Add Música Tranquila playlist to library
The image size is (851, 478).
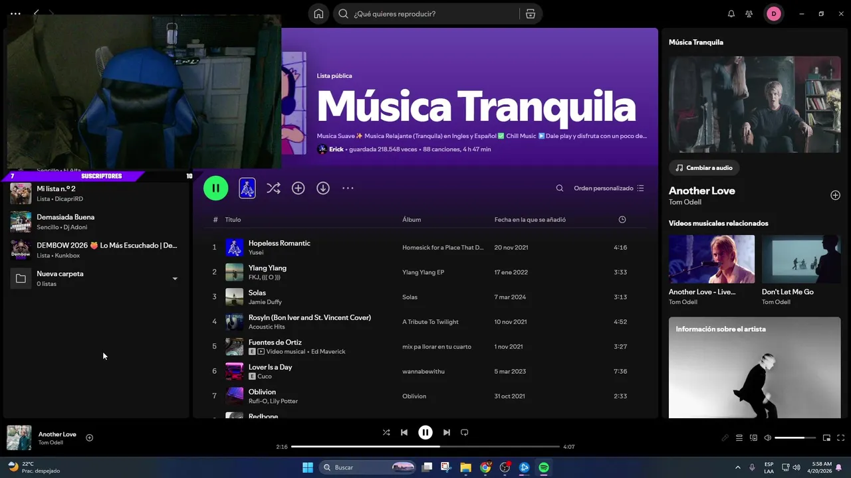point(298,189)
